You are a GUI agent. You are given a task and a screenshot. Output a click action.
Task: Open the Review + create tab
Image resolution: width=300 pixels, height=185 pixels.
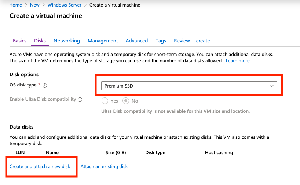(192, 41)
